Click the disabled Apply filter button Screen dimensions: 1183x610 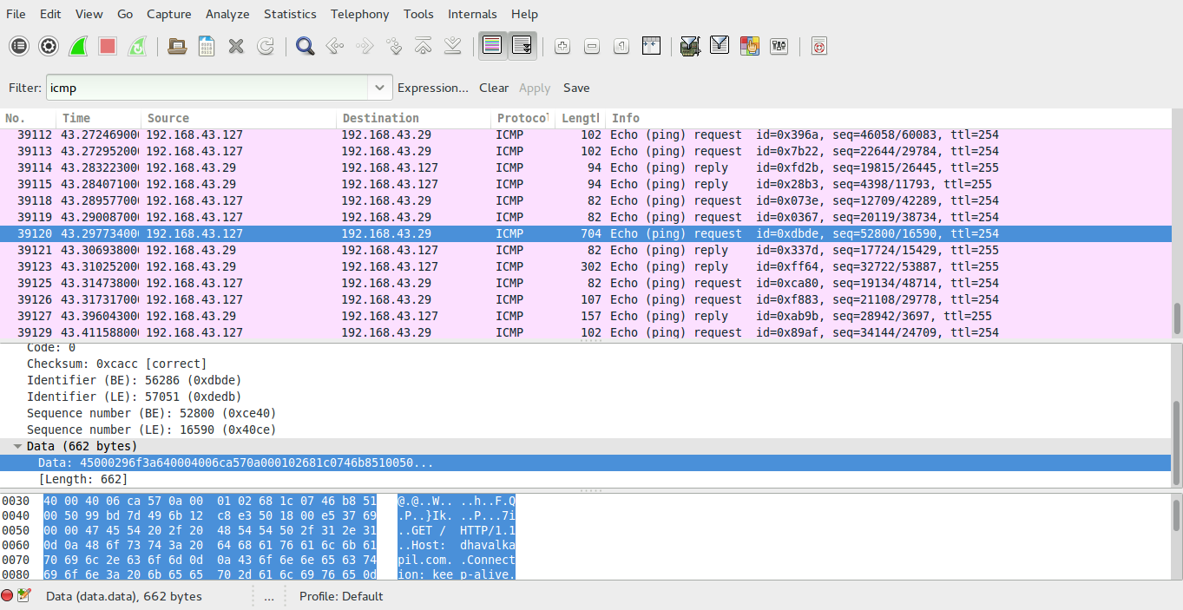pyautogui.click(x=535, y=88)
